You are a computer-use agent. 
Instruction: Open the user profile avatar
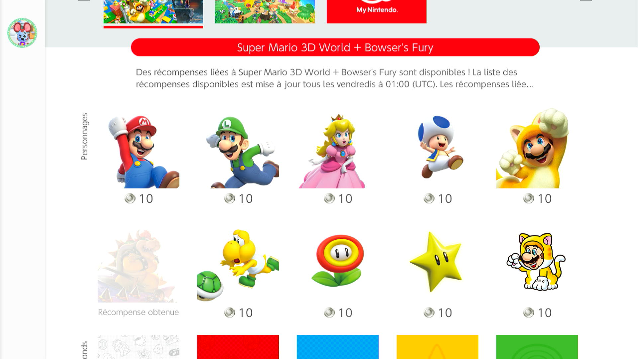pos(22,33)
